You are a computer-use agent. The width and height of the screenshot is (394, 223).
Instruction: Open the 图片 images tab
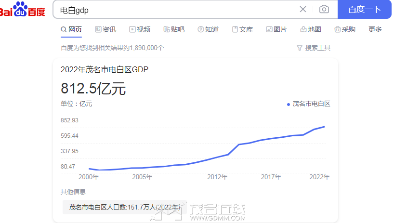[276, 30]
